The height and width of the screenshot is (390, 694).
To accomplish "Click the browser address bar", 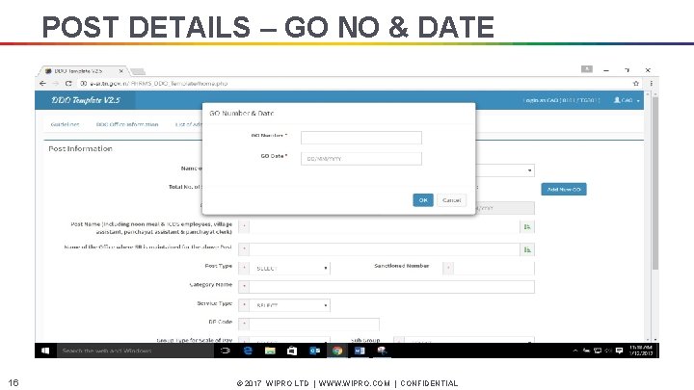I will tap(354, 83).
